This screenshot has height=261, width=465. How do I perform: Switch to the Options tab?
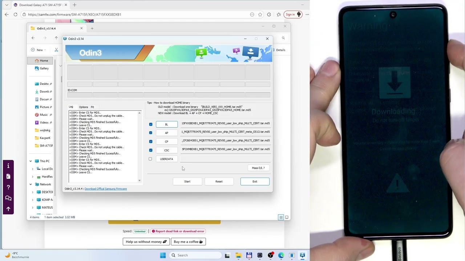tap(84, 107)
